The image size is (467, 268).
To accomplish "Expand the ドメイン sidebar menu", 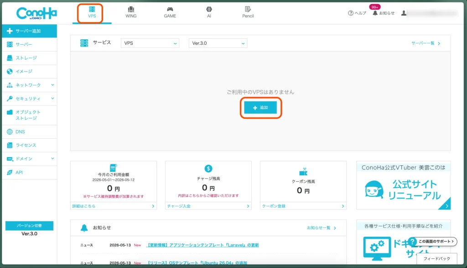I will tap(29, 158).
